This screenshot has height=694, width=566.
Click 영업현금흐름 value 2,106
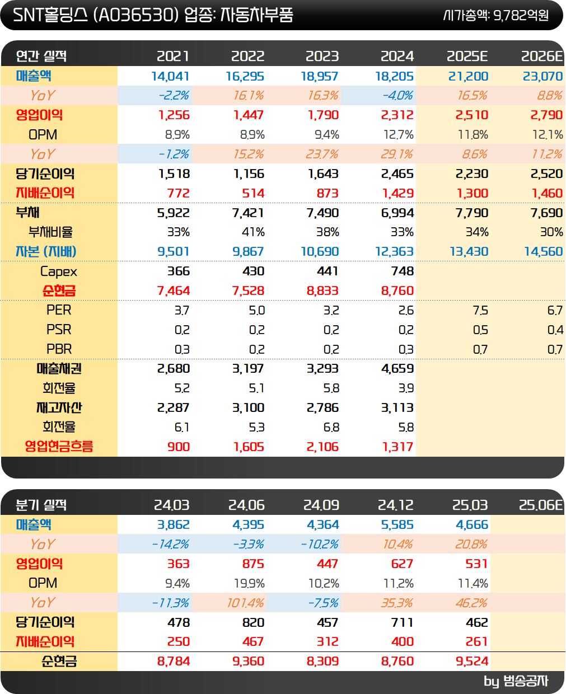(322, 447)
